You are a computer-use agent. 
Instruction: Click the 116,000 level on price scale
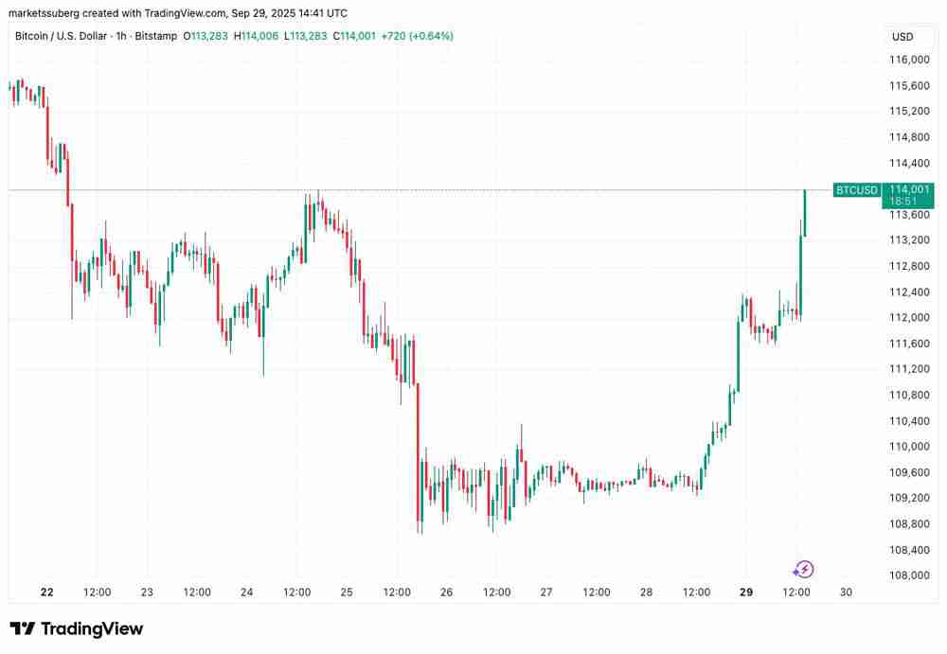click(908, 60)
